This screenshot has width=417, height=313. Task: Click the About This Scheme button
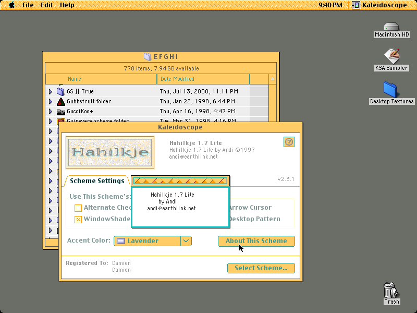click(256, 241)
